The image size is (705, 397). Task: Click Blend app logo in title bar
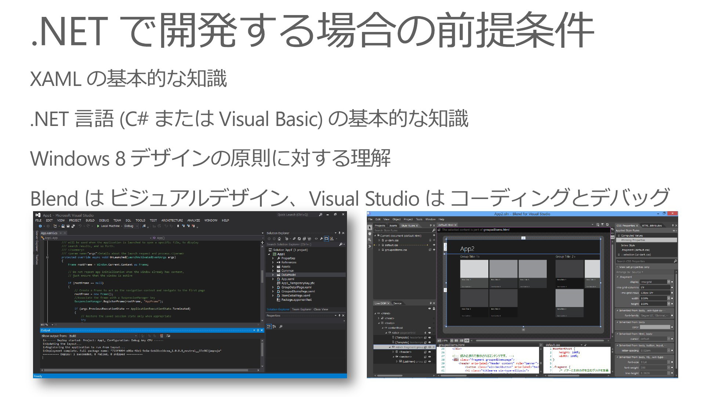click(368, 213)
